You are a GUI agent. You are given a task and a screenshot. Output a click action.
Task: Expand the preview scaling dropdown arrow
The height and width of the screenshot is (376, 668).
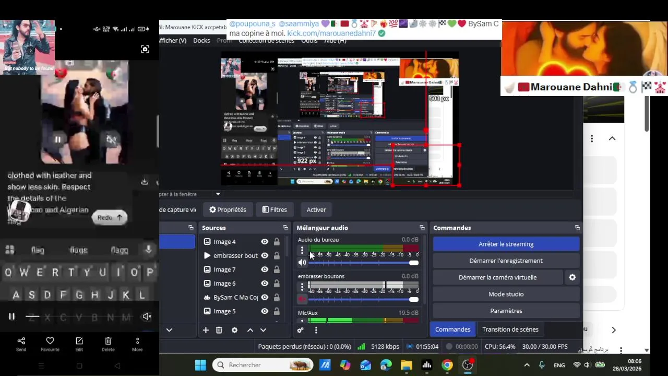tap(218, 194)
